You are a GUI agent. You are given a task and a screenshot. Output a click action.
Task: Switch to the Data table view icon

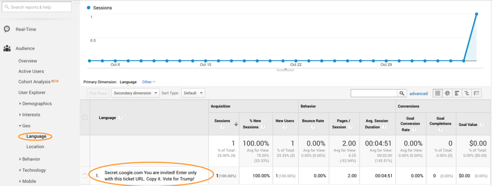click(x=438, y=93)
